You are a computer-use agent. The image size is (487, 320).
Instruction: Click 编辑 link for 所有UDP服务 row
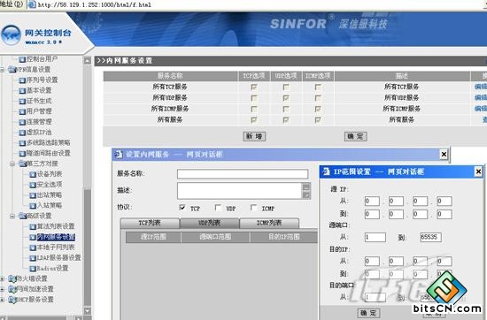coord(481,97)
